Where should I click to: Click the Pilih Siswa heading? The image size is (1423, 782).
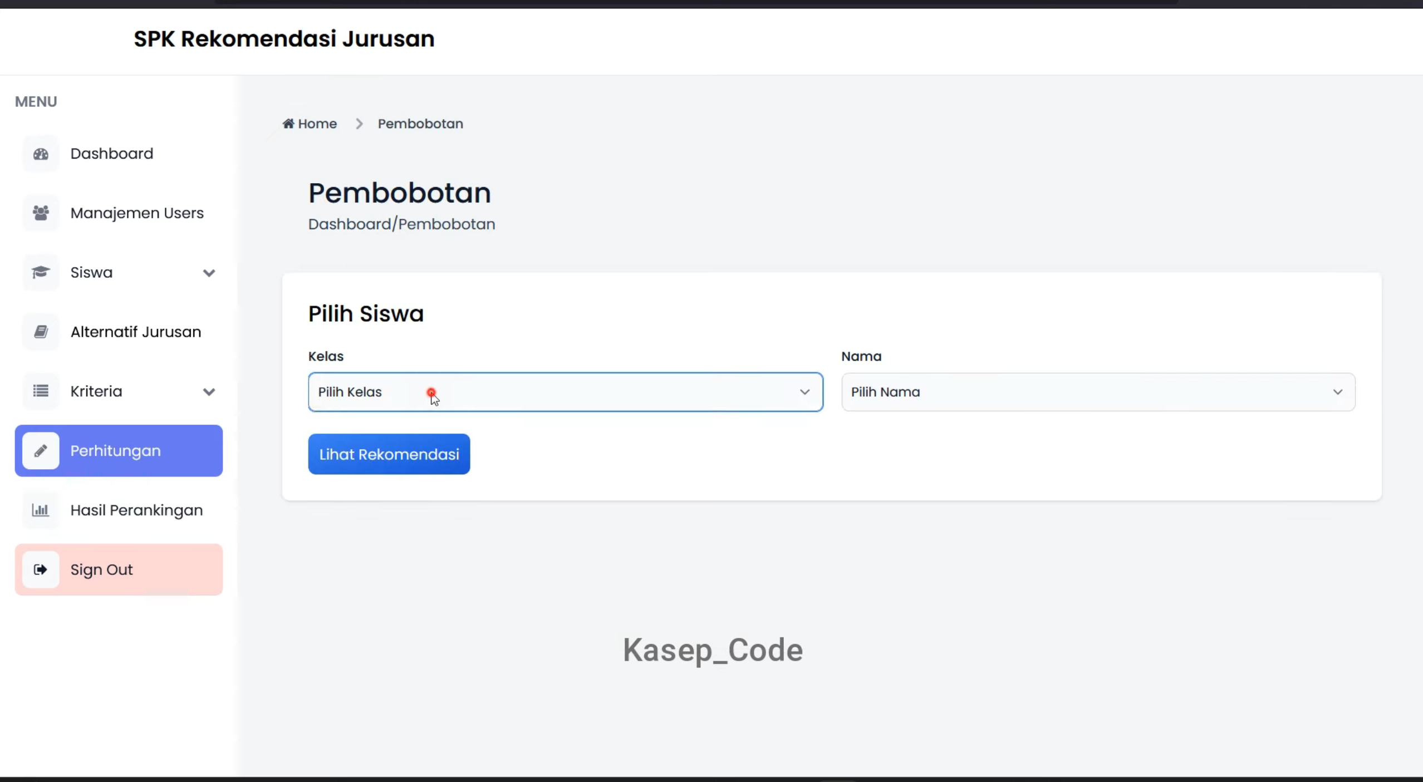click(366, 313)
